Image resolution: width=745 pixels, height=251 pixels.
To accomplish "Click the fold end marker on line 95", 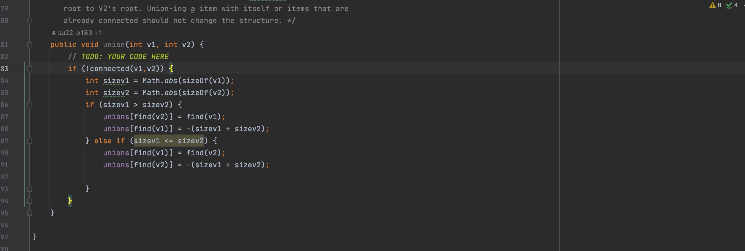I will (x=30, y=213).
